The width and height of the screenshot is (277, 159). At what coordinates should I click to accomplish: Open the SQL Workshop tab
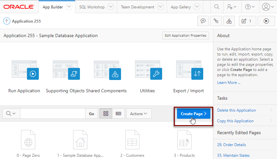(92, 7)
